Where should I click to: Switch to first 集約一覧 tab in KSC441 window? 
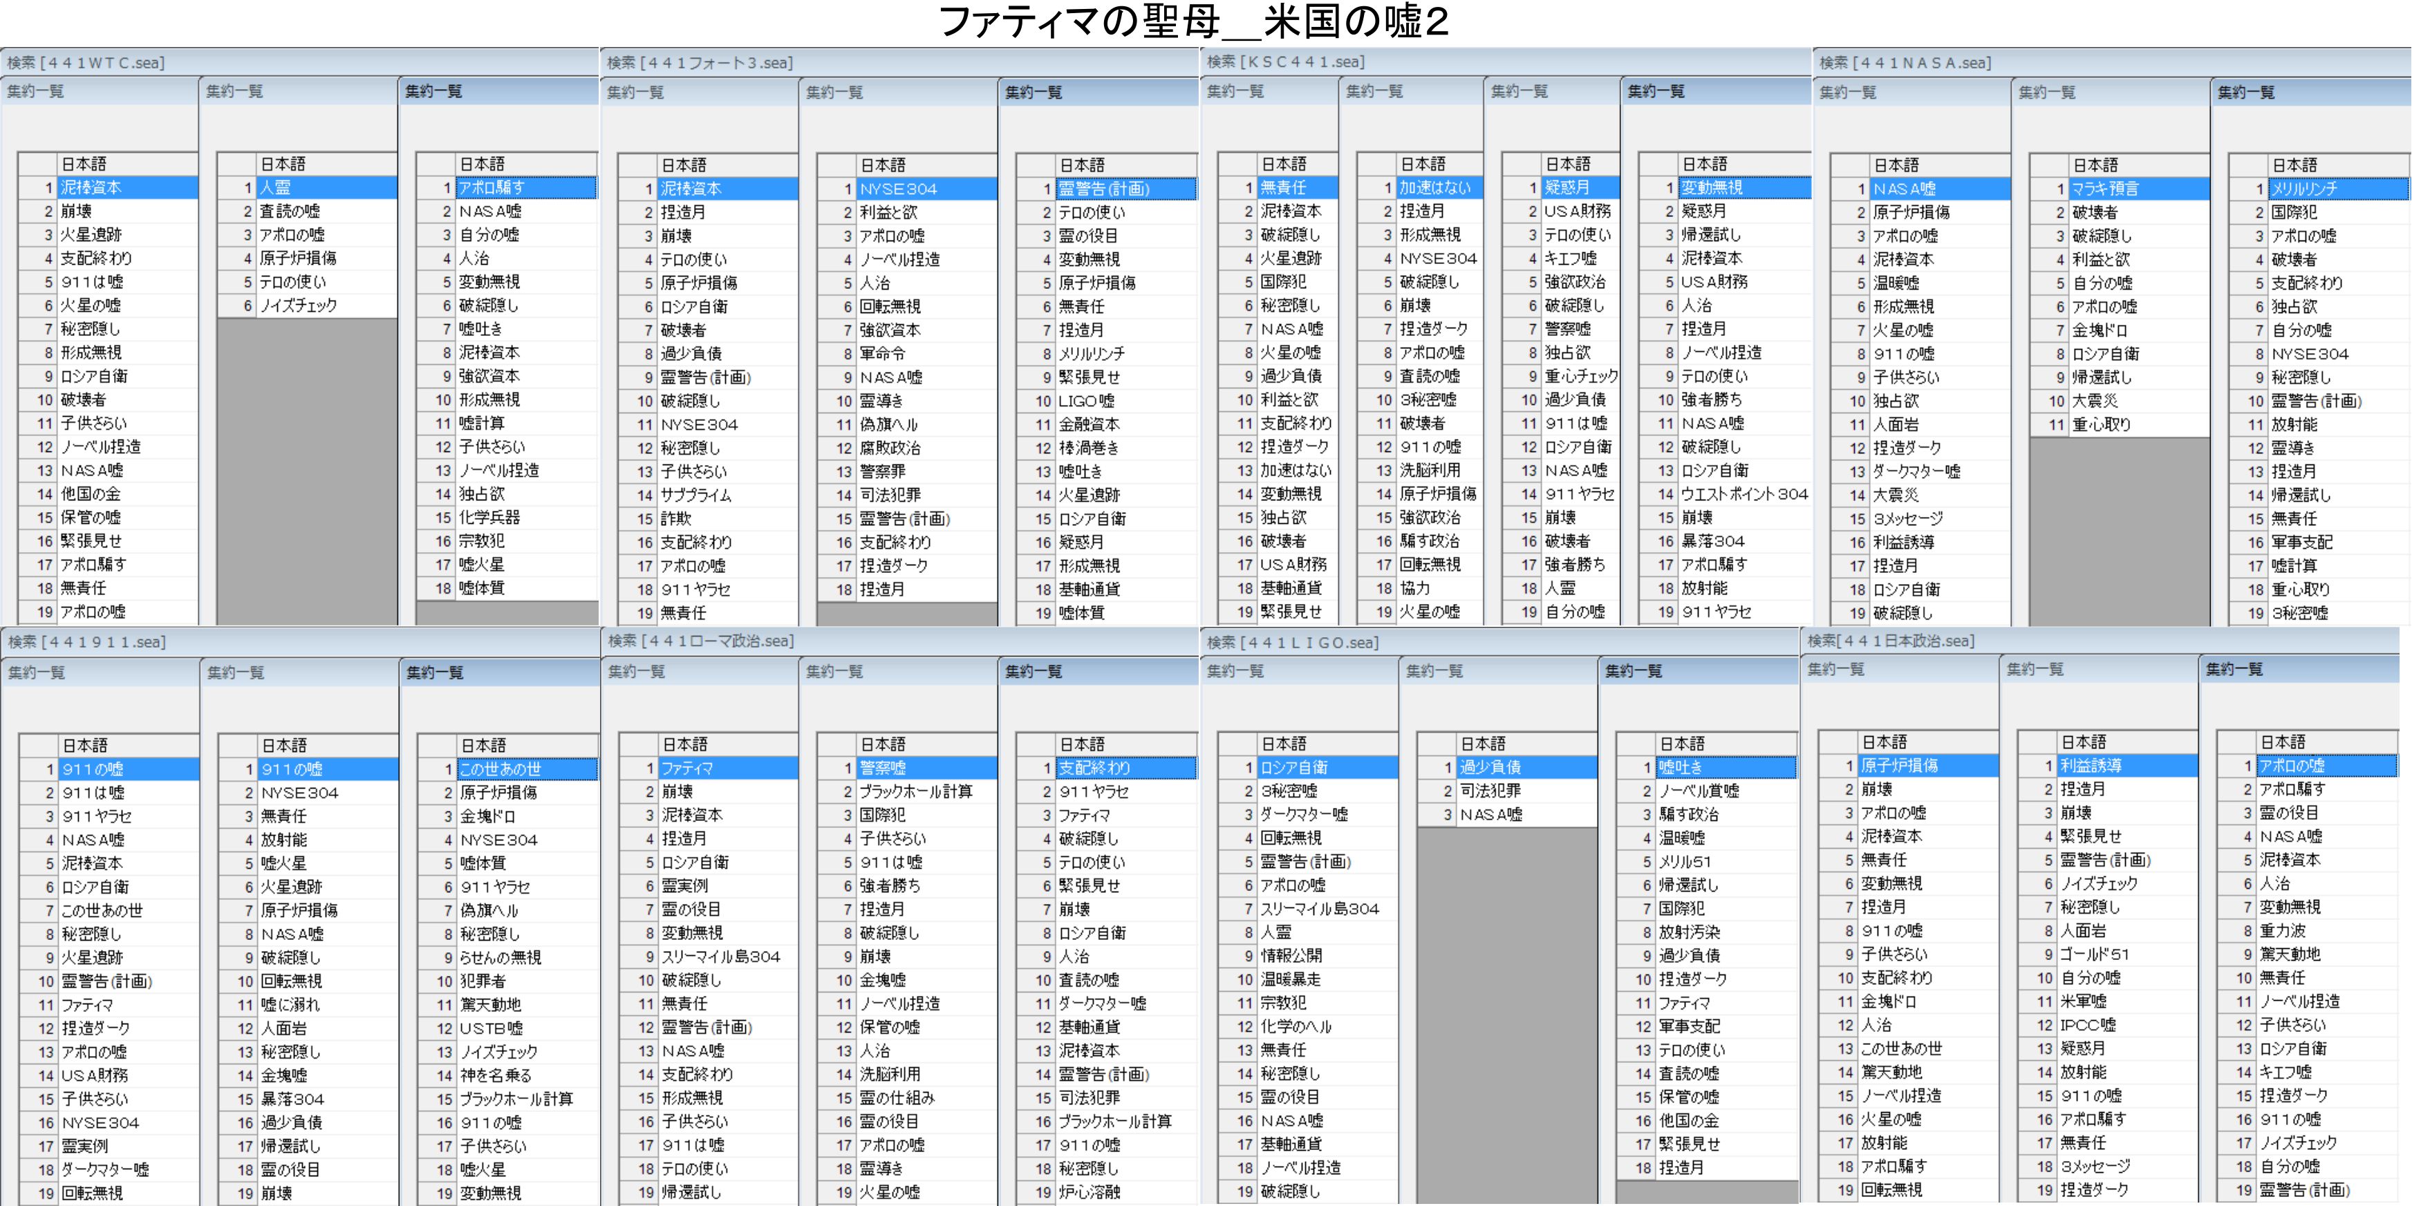click(1235, 91)
